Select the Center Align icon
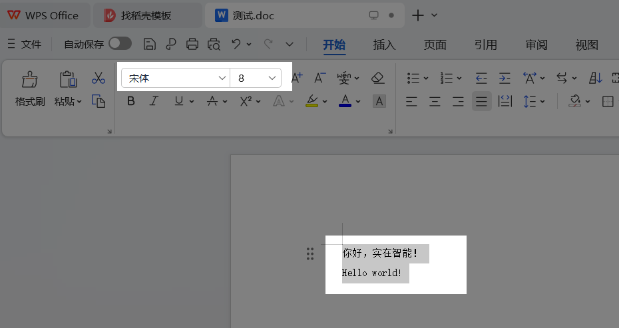This screenshot has width=619, height=328. [x=435, y=101]
